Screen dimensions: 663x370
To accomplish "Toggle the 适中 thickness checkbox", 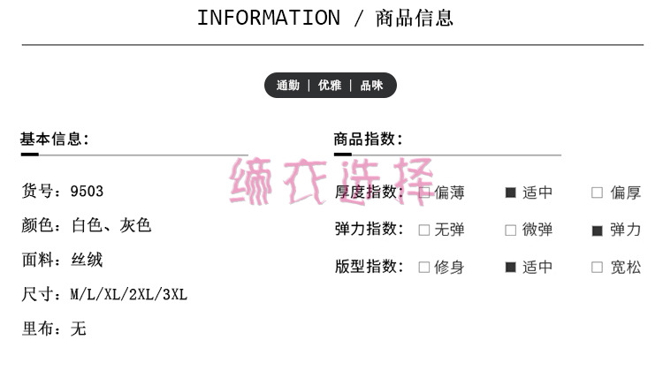I will [x=510, y=193].
